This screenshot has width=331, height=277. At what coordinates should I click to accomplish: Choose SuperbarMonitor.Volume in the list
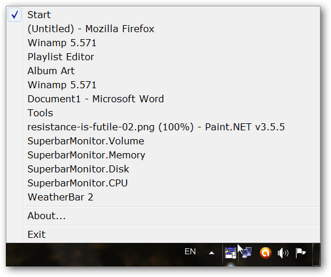163,141
